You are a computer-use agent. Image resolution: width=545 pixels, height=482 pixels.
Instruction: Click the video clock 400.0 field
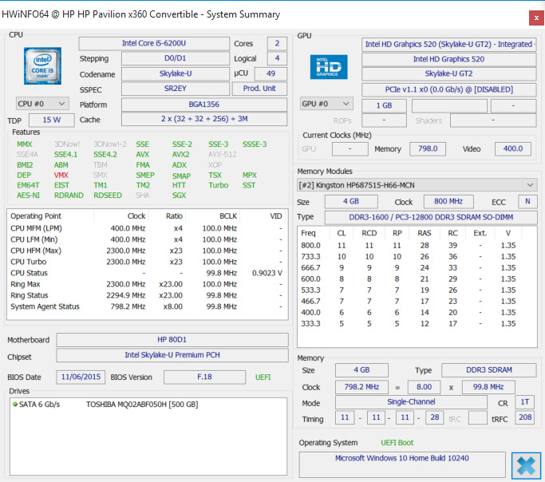(x=513, y=148)
